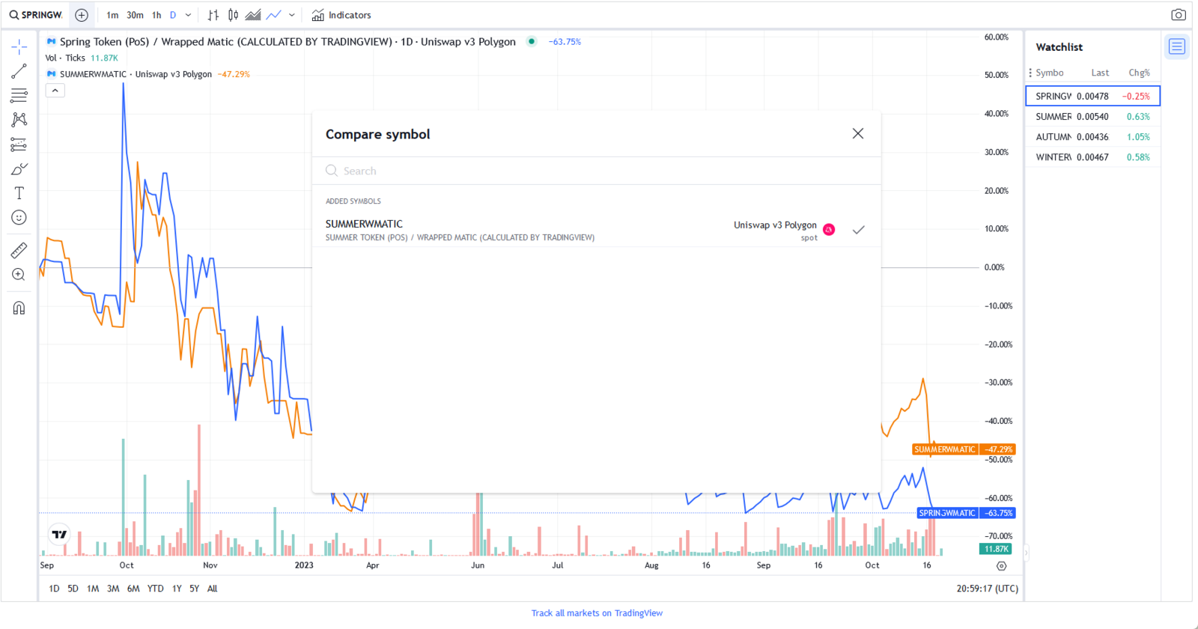This screenshot has width=1198, height=629.
Task: Select the trend line drawing tool
Action: 19,71
